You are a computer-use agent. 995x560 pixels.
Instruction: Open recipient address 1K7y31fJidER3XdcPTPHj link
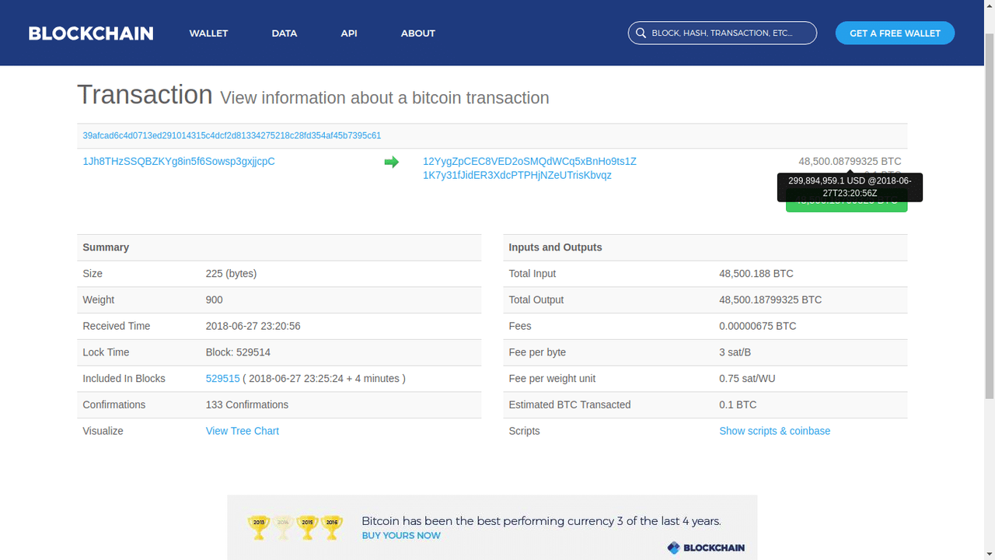click(x=517, y=175)
